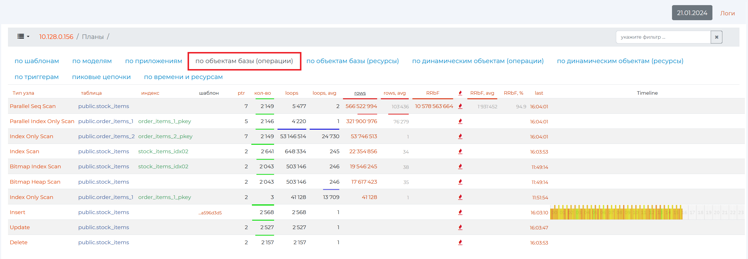Viewport: 748px width, 259px height.
Task: Click fire icon in Insert row
Action: tap(460, 212)
